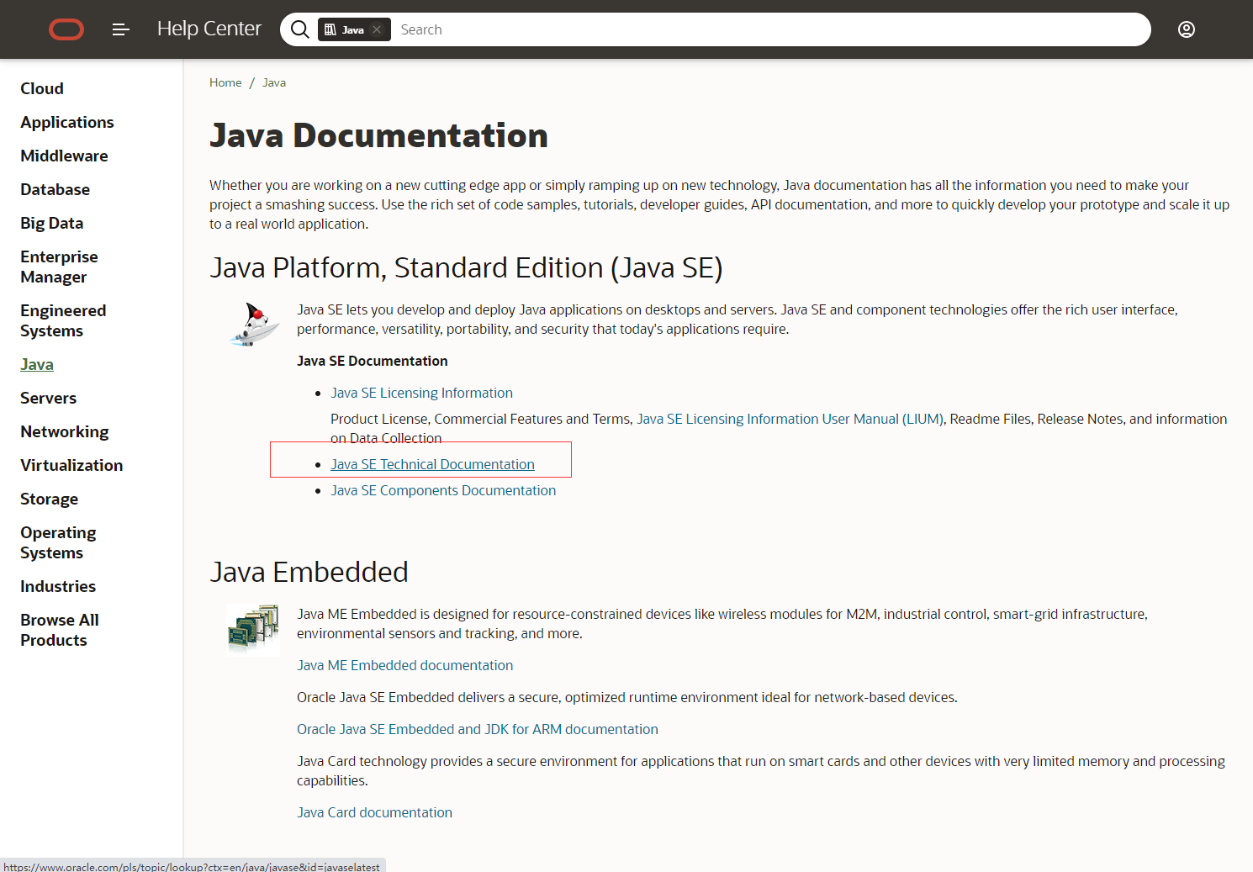Select Cloud in the sidebar
This screenshot has width=1253, height=872.
tap(42, 88)
